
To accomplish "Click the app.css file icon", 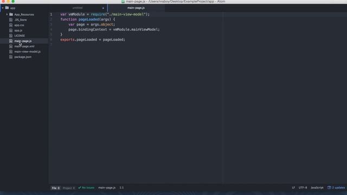I will (x=11, y=25).
